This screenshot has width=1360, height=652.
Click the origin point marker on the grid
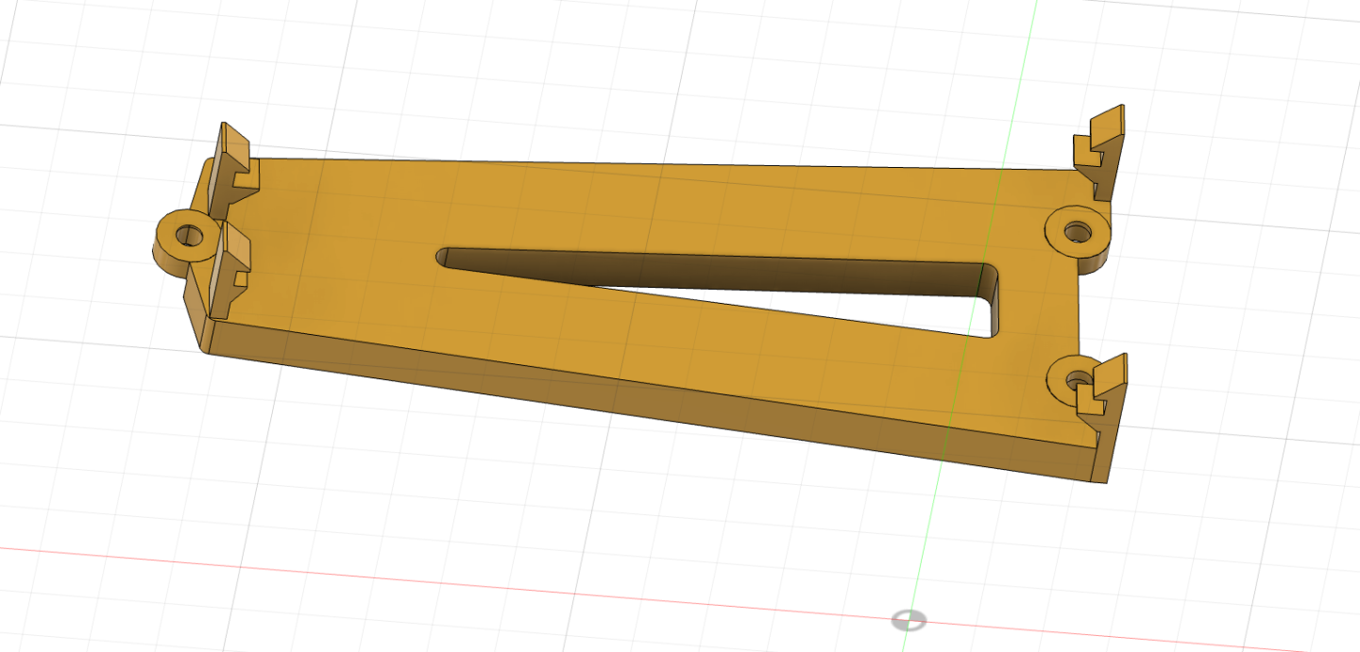pos(909,620)
